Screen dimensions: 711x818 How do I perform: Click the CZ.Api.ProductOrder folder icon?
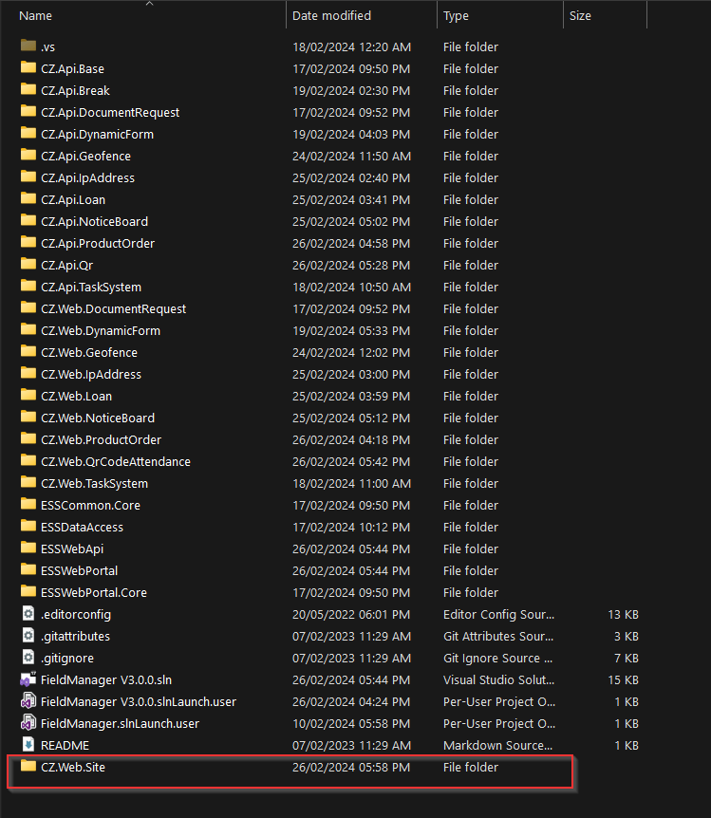(x=28, y=243)
